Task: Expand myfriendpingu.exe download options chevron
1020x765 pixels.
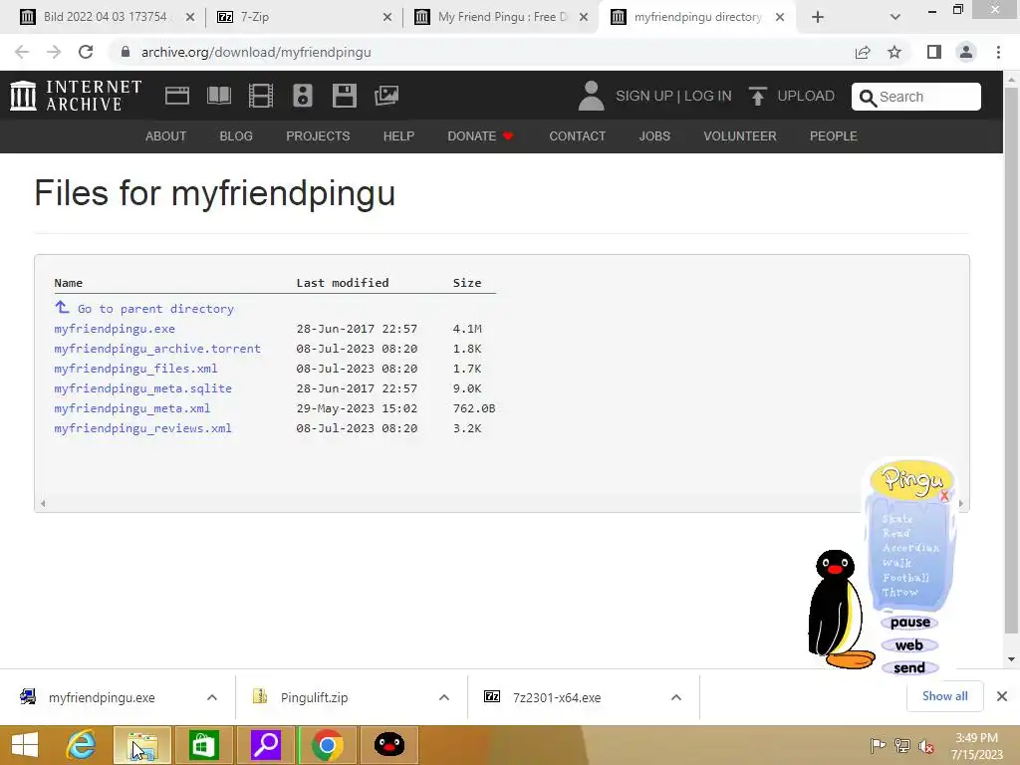Action: 212,697
